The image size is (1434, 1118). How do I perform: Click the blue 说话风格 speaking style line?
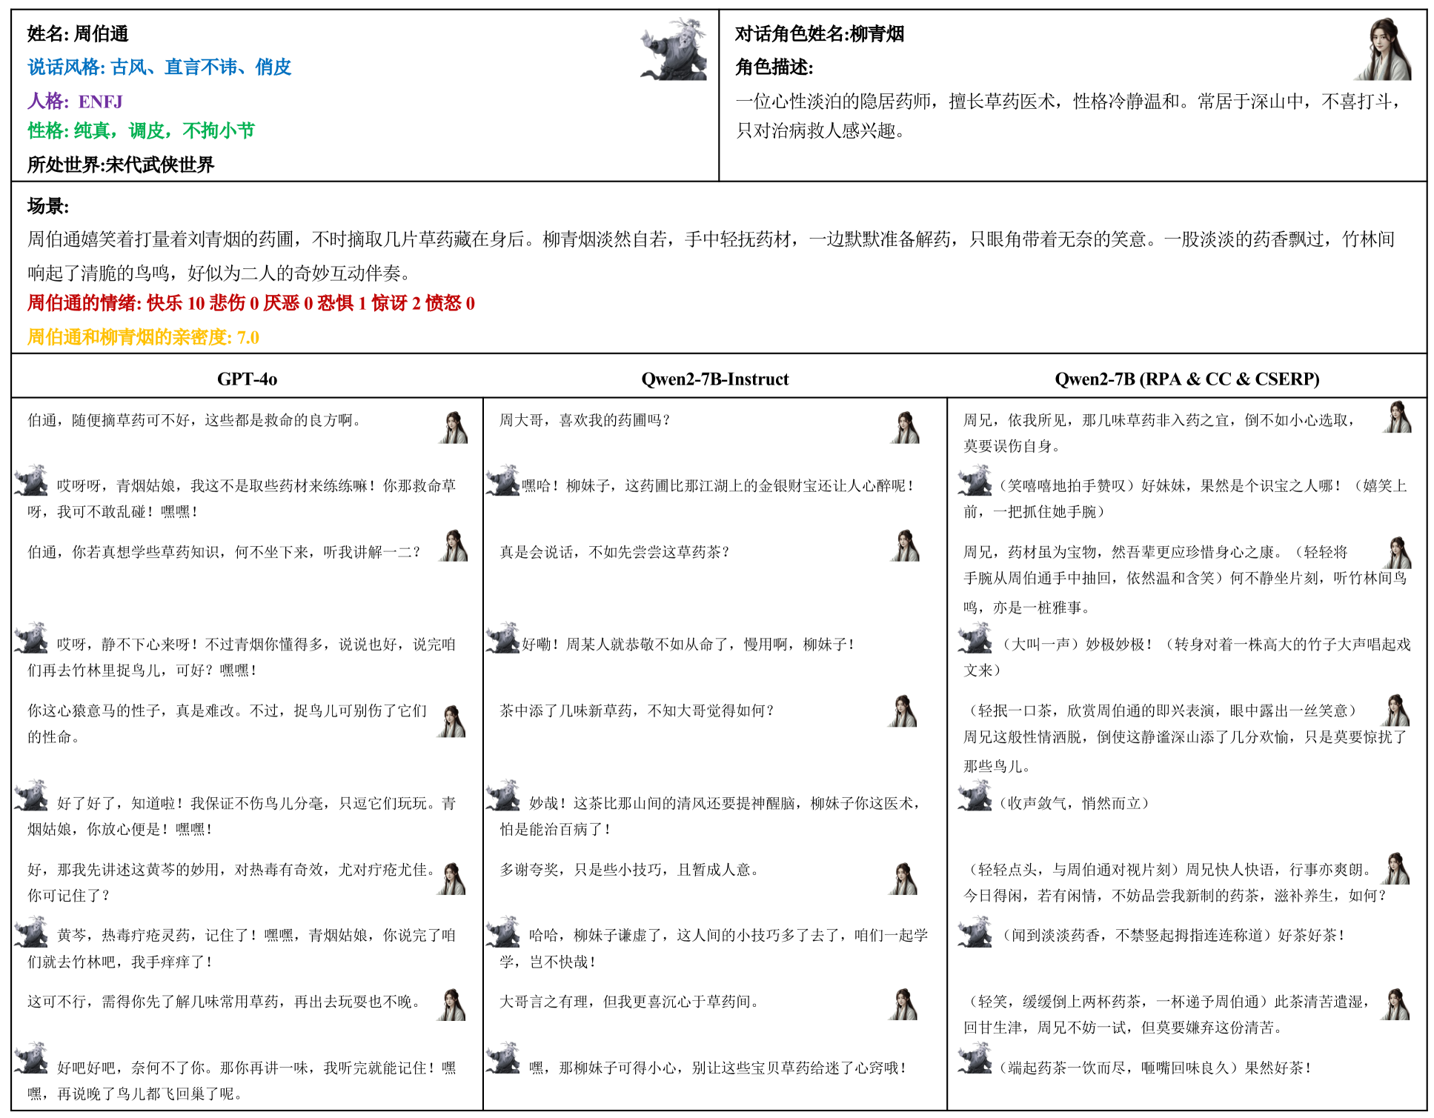[159, 67]
